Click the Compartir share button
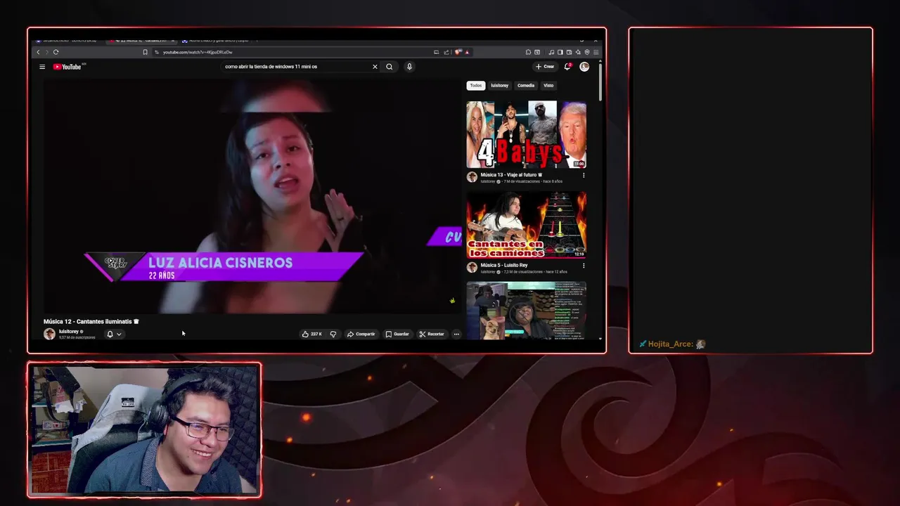 (361, 334)
